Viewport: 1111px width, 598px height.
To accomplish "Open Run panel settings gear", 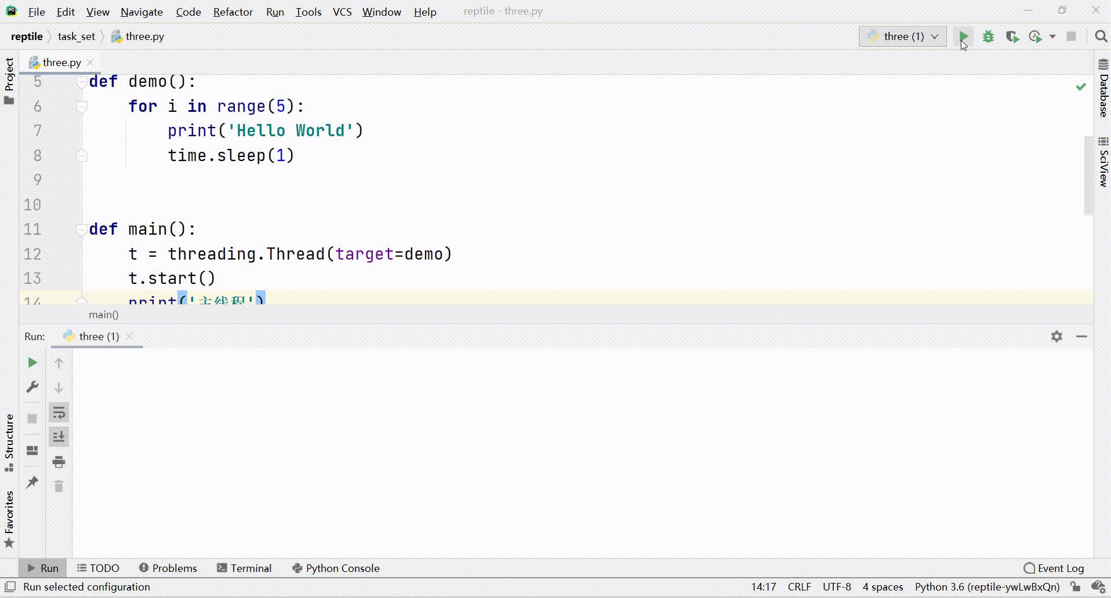I will pyautogui.click(x=1056, y=336).
